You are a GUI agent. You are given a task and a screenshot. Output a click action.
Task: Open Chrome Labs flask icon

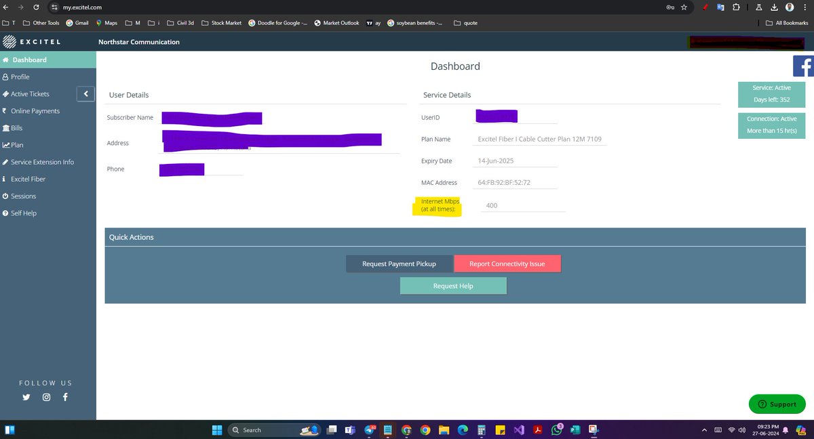(x=759, y=7)
